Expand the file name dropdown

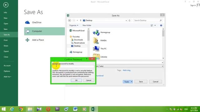pos(162,63)
